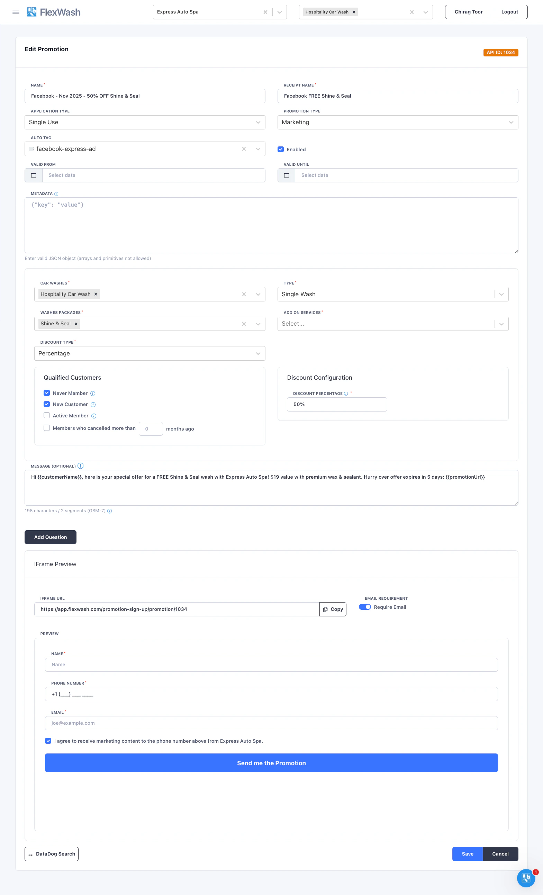Click the months ago number field

click(151, 429)
